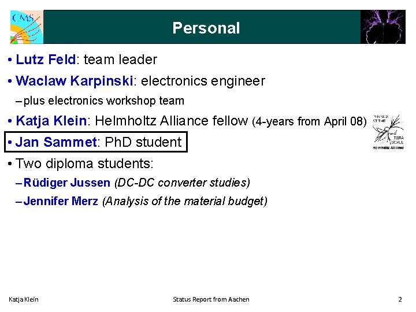Click the footer author name 'Katja Klein'
Viewport: 416px width, 312px height.
(x=24, y=299)
